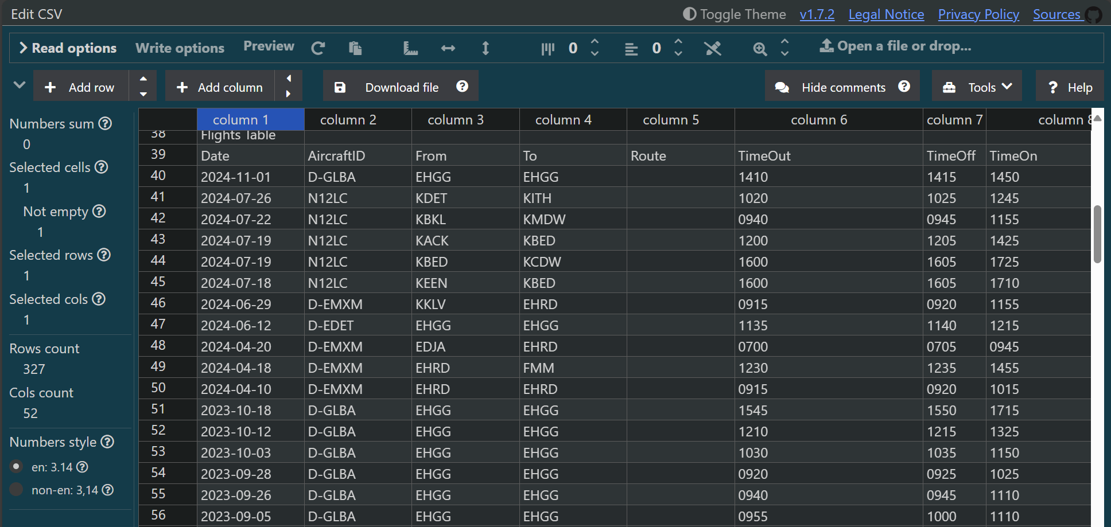Click the help icon next to Numbers sum

coord(105,123)
